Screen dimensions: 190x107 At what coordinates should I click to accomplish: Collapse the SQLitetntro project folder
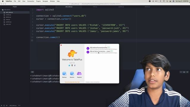1,10
